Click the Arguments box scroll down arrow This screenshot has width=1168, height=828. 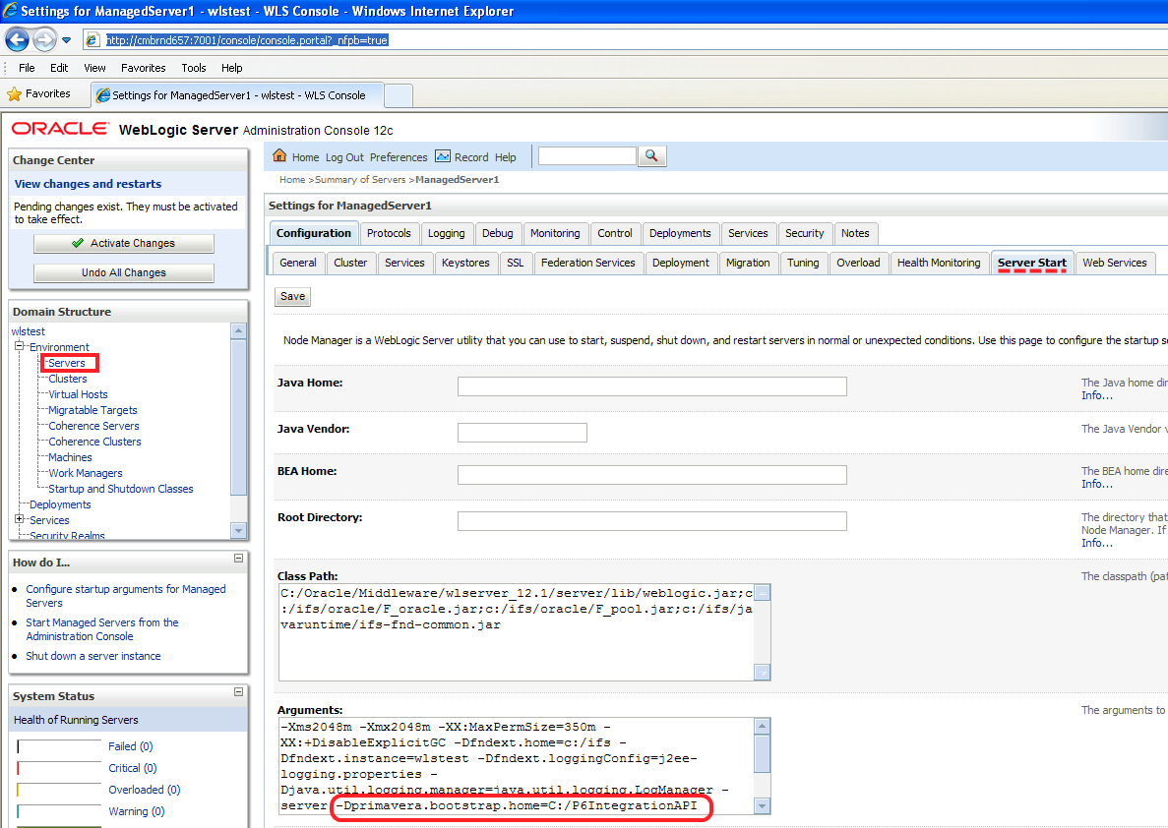click(x=762, y=805)
